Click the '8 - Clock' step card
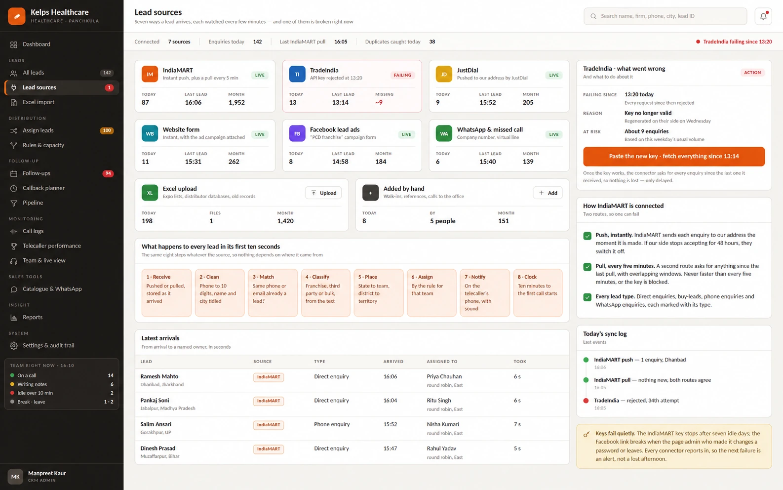The width and height of the screenshot is (783, 490). tap(538, 292)
